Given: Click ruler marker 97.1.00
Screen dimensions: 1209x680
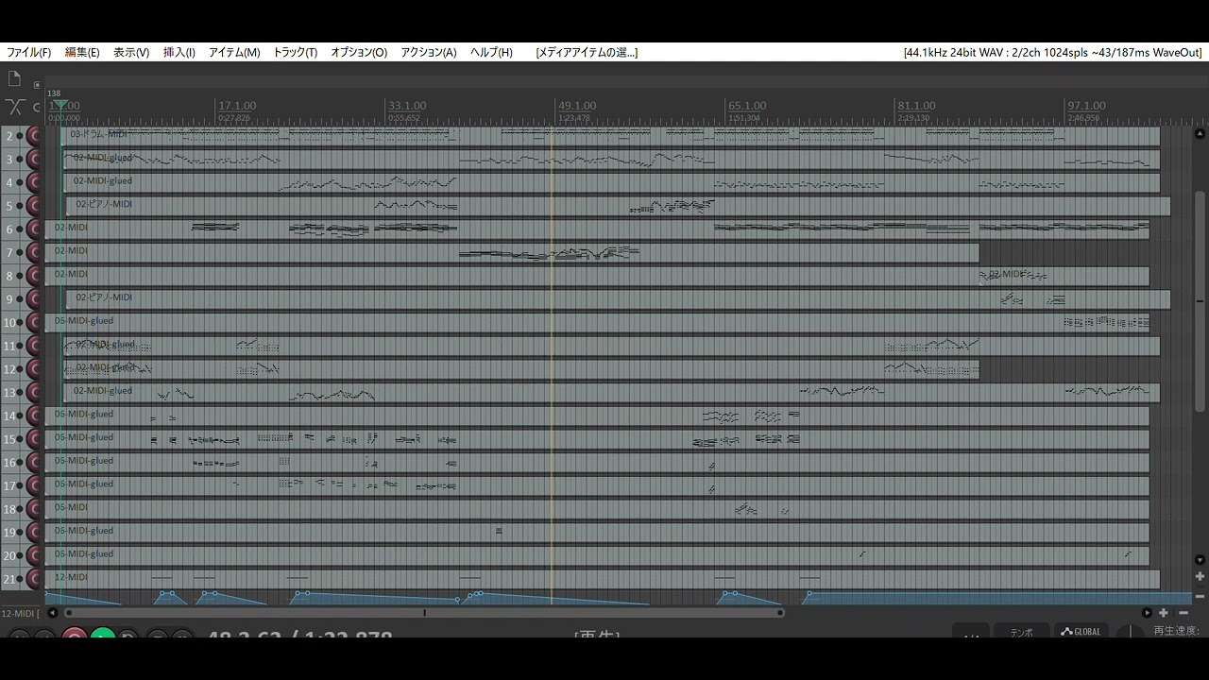Looking at the screenshot, I should pyautogui.click(x=1085, y=106).
